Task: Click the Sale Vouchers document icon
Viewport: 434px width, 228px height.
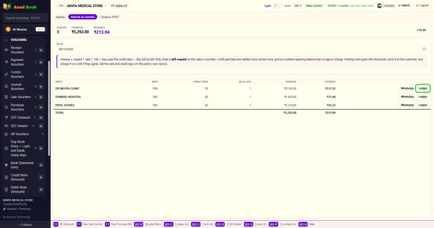Action: (6, 97)
